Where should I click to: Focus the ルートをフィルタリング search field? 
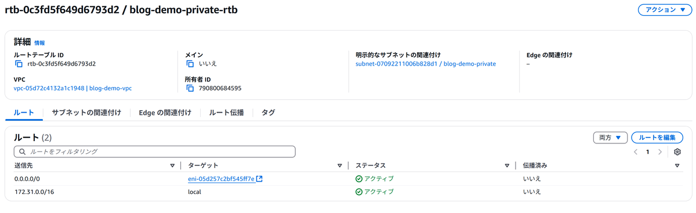pos(155,151)
